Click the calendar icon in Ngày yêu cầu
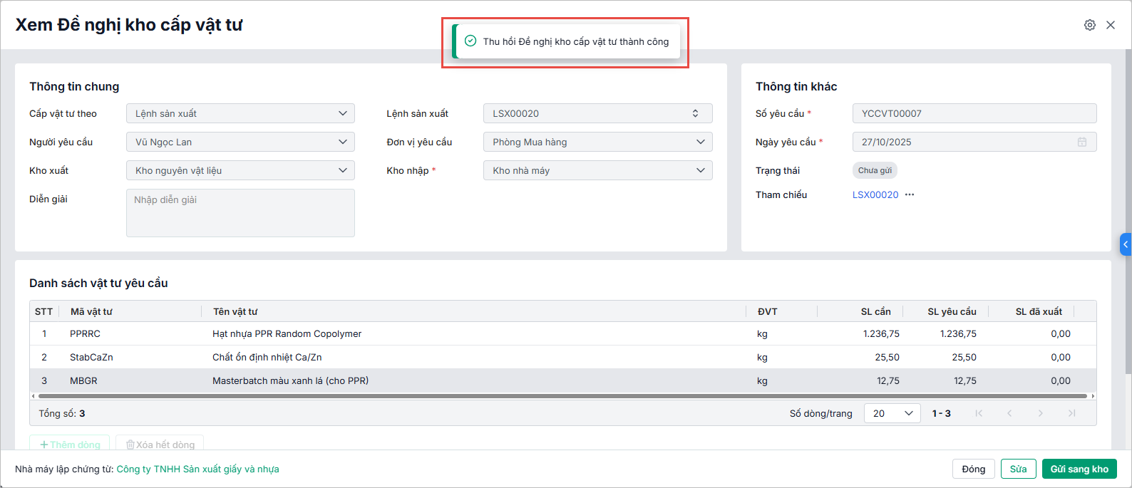 1082,142
